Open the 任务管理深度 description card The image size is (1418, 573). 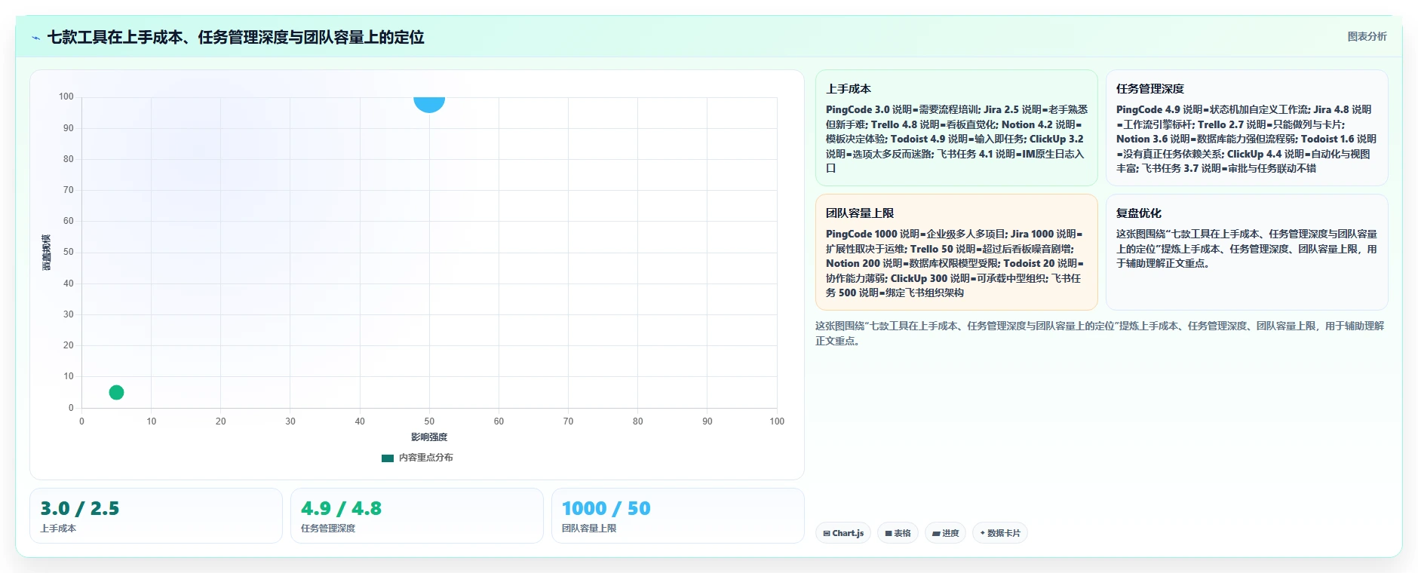pos(1247,128)
